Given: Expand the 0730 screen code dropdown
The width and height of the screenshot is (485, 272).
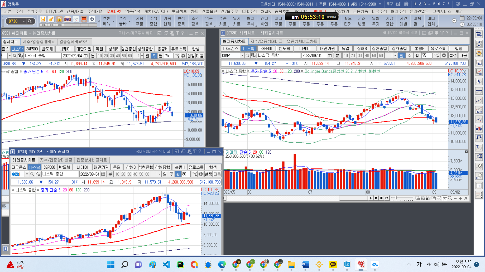Looking at the screenshot, I should (24, 21).
